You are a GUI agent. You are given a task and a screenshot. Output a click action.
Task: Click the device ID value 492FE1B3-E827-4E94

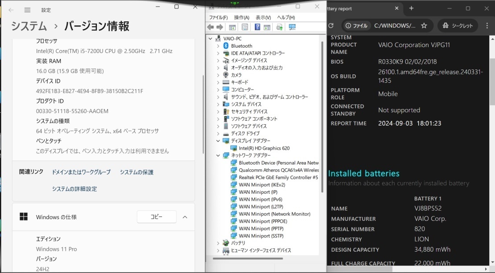pyautogui.click(x=90, y=91)
